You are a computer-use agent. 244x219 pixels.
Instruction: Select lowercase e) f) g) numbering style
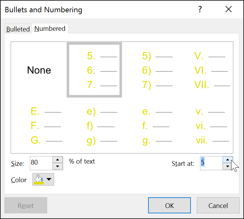pyautogui.click(x=94, y=126)
